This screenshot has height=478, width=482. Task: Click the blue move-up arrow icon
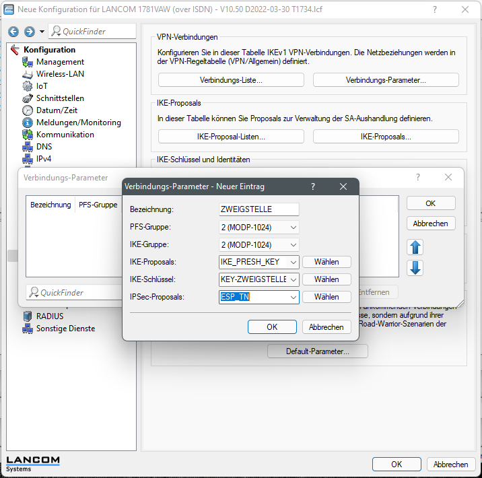point(415,247)
